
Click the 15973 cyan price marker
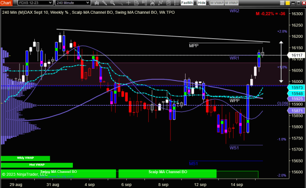point(296,88)
